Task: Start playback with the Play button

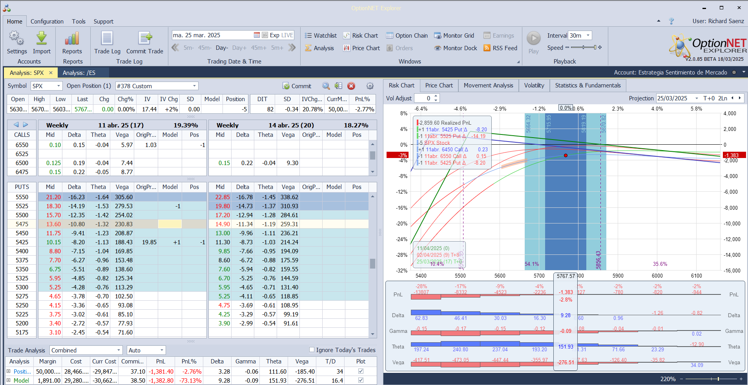Action: [533, 38]
